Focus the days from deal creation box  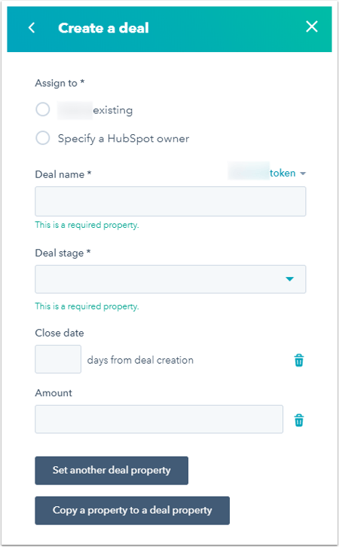(x=58, y=359)
